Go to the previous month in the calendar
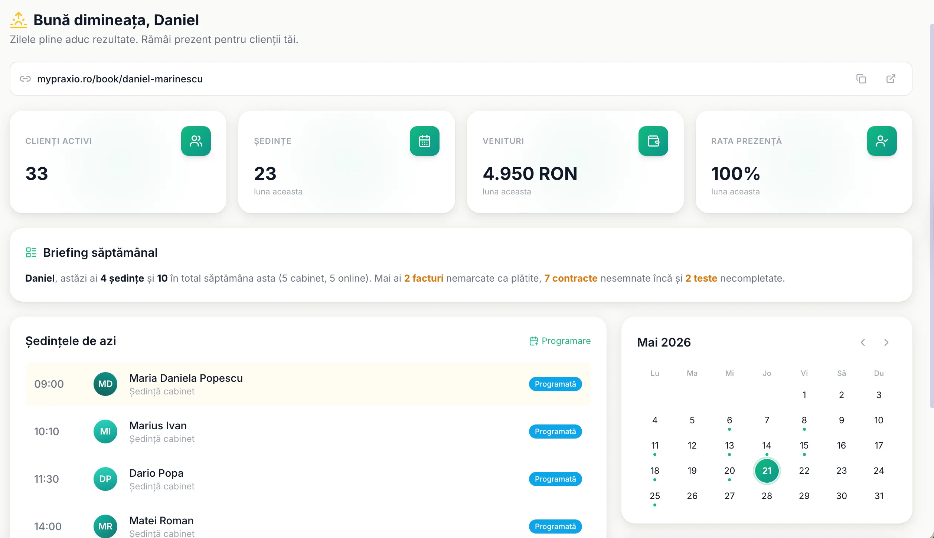This screenshot has height=538, width=934. tap(863, 342)
